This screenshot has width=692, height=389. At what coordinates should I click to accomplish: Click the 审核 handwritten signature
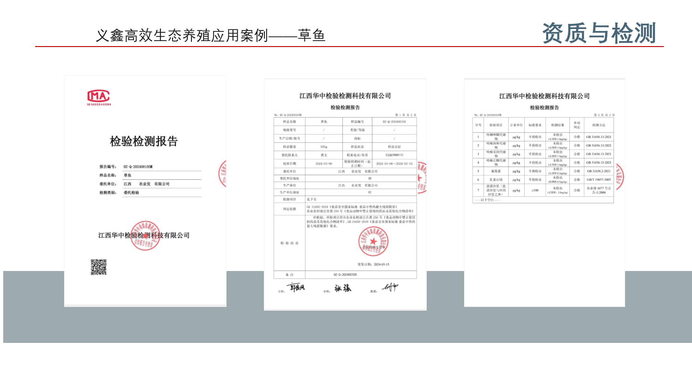pos(343,288)
